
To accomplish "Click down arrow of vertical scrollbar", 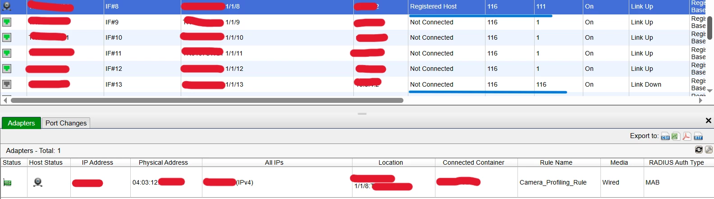I will [709, 91].
